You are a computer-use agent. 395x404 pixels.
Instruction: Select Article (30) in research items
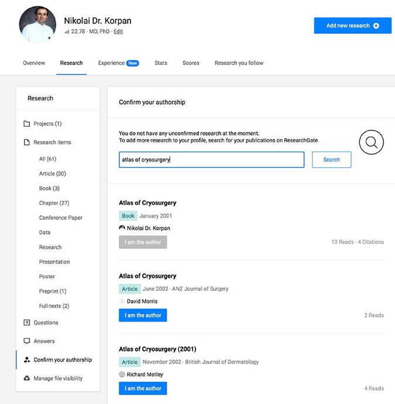coord(52,174)
